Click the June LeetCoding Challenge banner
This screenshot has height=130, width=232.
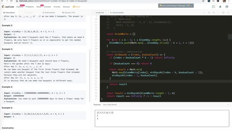pos(176,6)
